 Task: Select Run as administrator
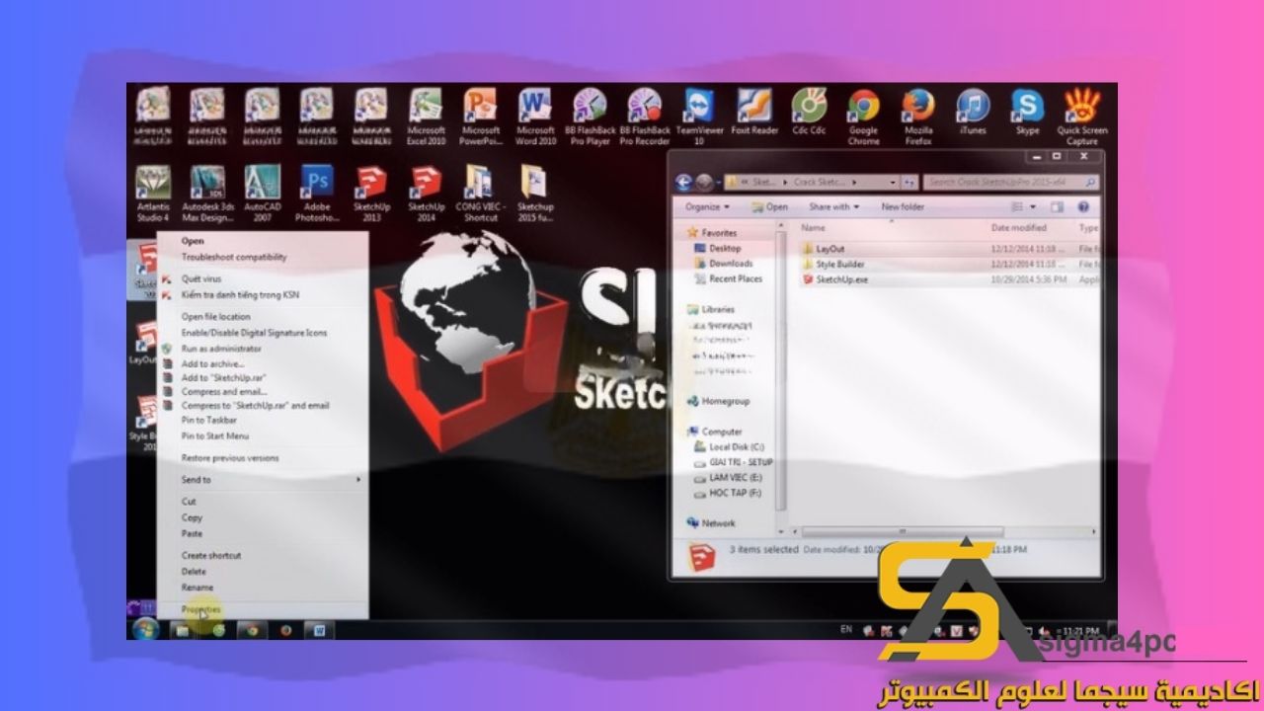point(221,349)
